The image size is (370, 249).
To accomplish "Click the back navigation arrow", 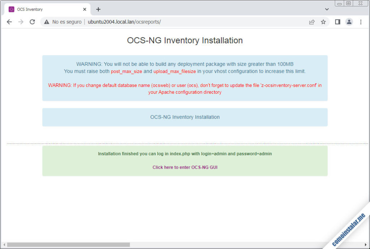I will pyautogui.click(x=9, y=22).
